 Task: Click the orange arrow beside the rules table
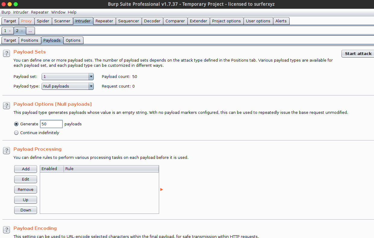[162, 189]
